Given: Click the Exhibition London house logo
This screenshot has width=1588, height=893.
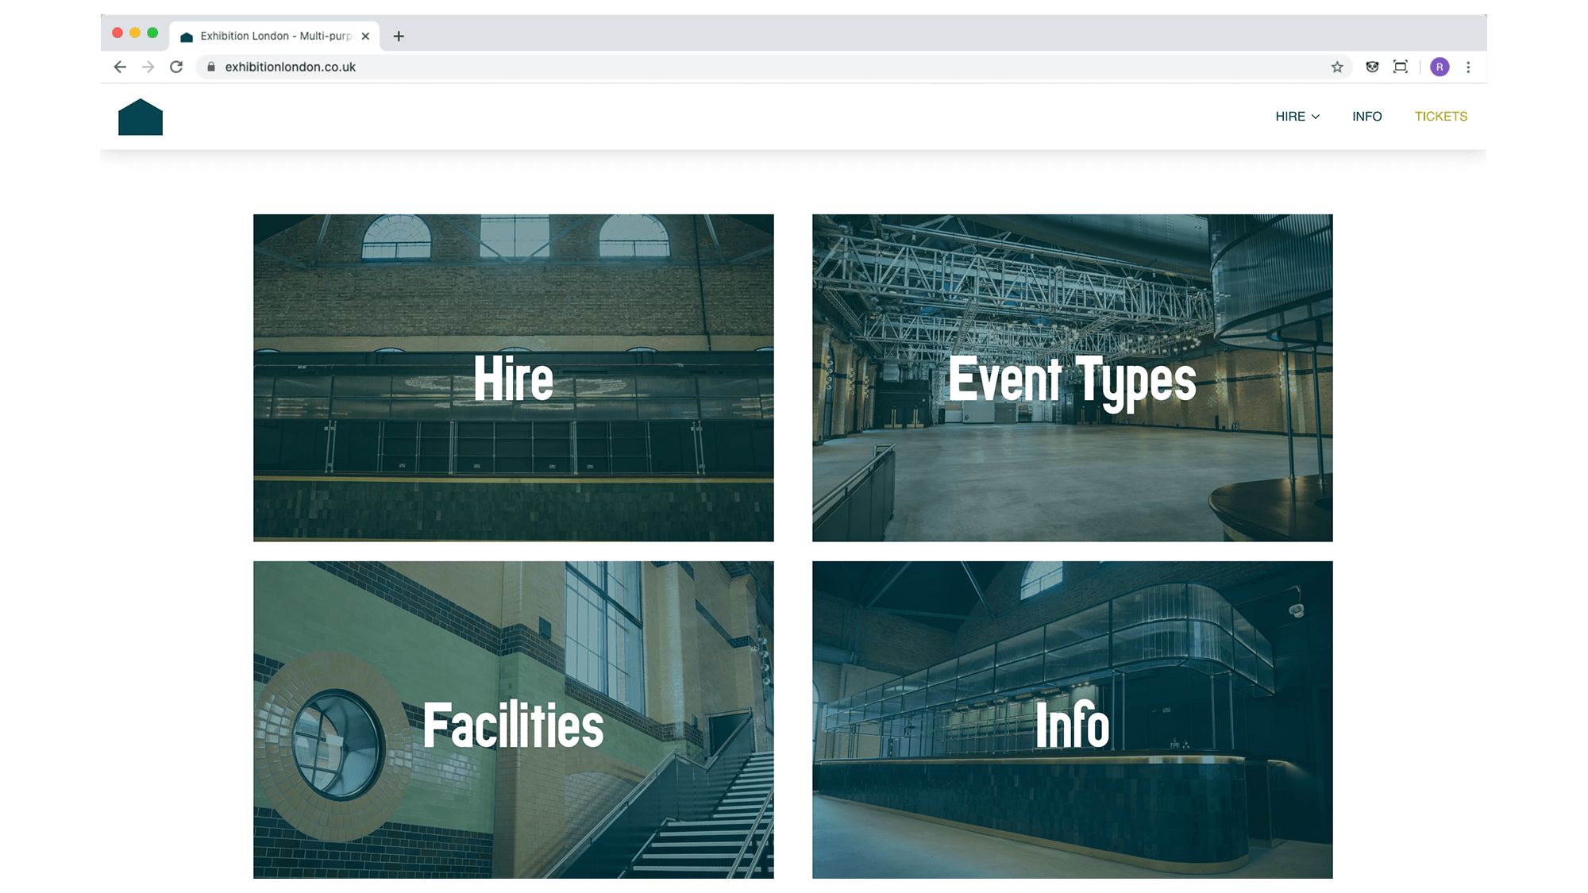Looking at the screenshot, I should coord(141,117).
